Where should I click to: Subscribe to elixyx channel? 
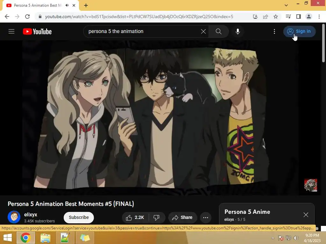79,217
